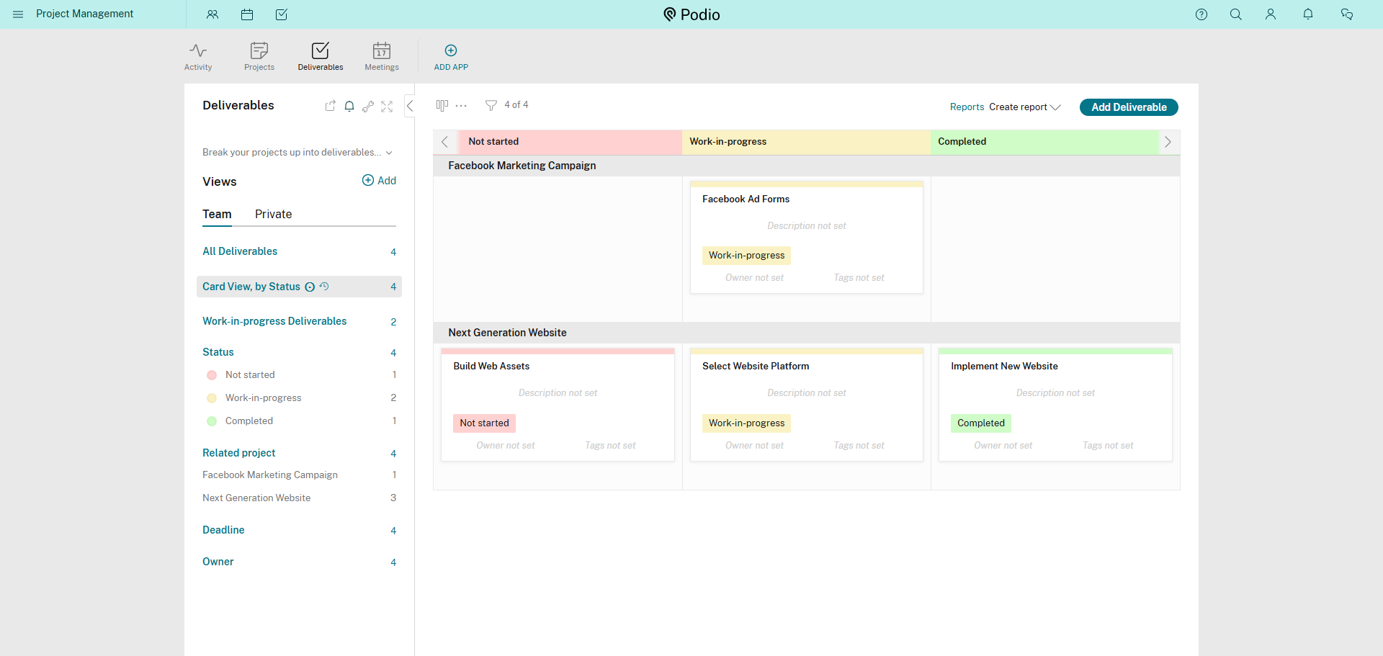Click the share Deliverables icon

(x=330, y=106)
